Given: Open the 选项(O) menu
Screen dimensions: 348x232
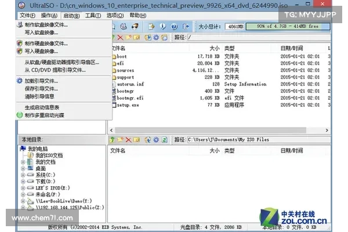Looking at the screenshot, I should pyautogui.click(x=115, y=16).
